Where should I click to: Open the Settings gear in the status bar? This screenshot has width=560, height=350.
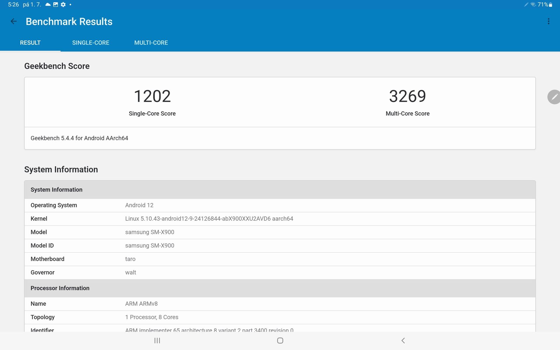pos(63,4)
